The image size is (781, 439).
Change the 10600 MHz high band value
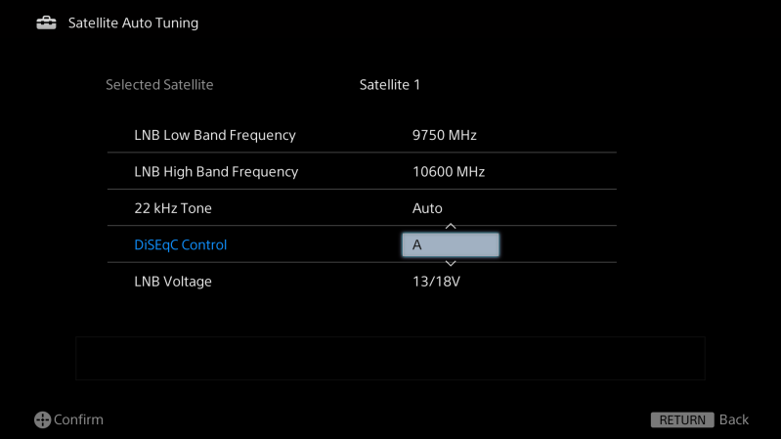pyautogui.click(x=449, y=172)
